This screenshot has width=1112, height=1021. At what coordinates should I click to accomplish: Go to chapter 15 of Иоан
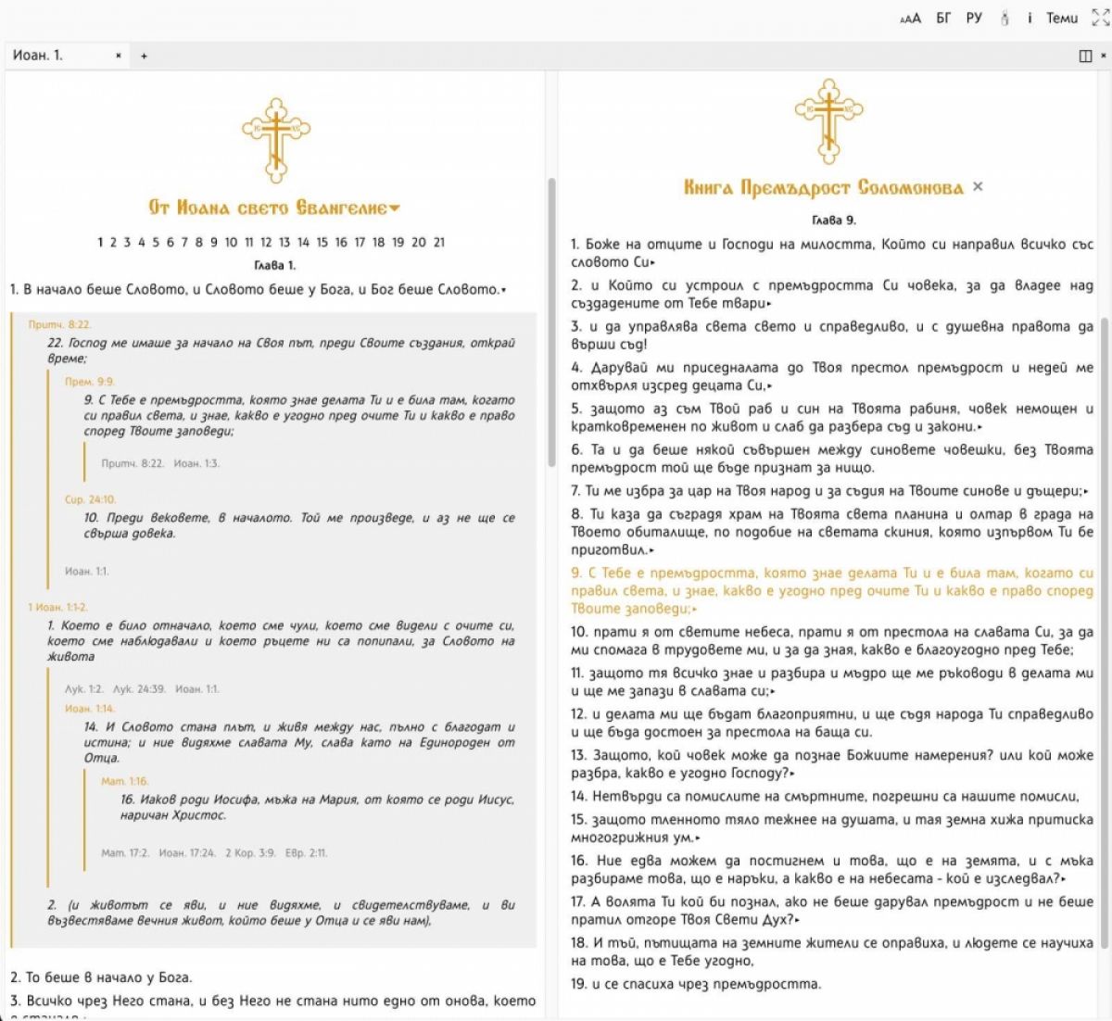[x=322, y=243]
